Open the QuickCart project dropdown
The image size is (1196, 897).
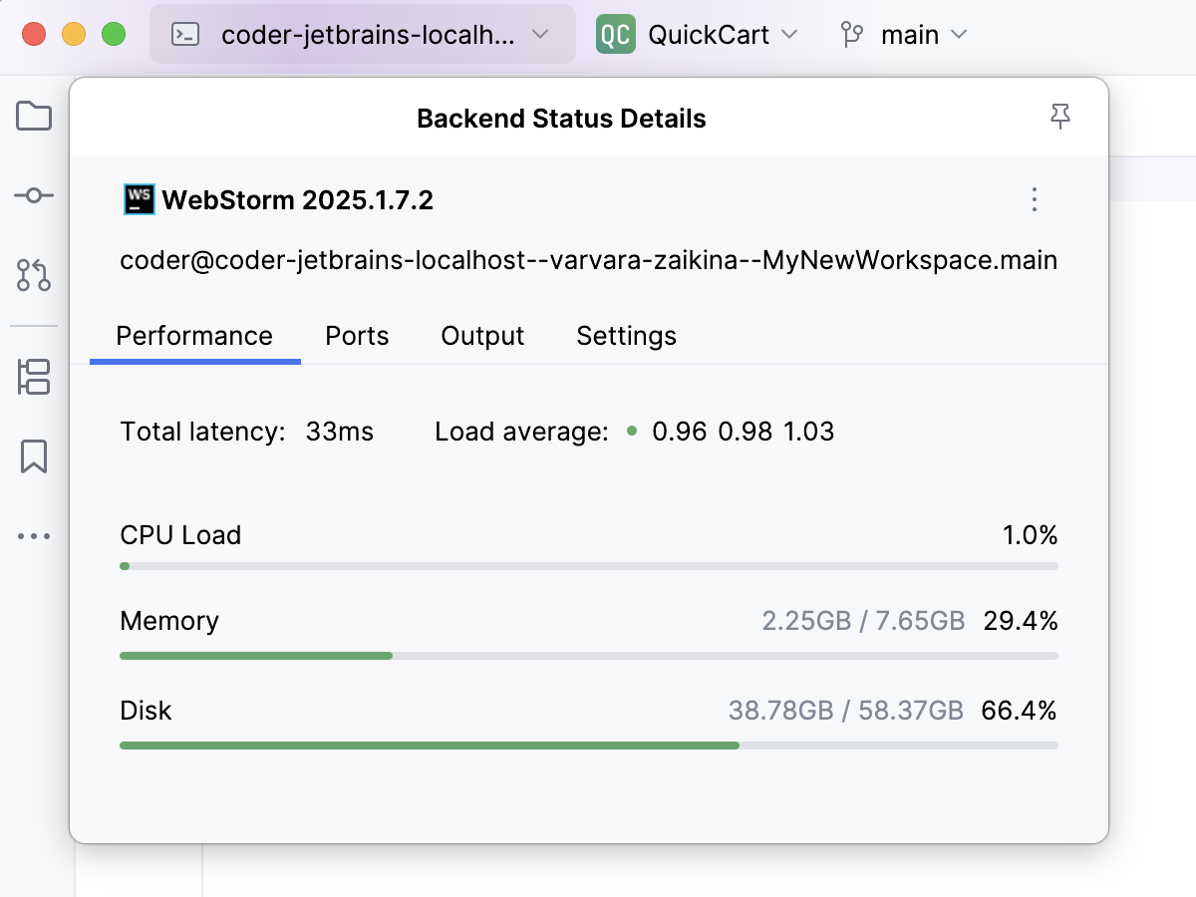tap(698, 35)
